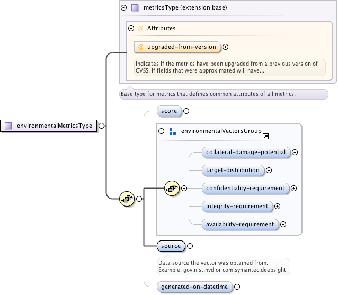Select the confidentiality-requirement element
338x295 pixels.
[x=245, y=188]
